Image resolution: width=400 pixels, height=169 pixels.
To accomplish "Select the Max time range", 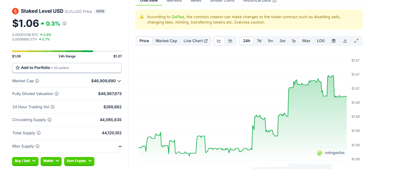I will 306,41.
